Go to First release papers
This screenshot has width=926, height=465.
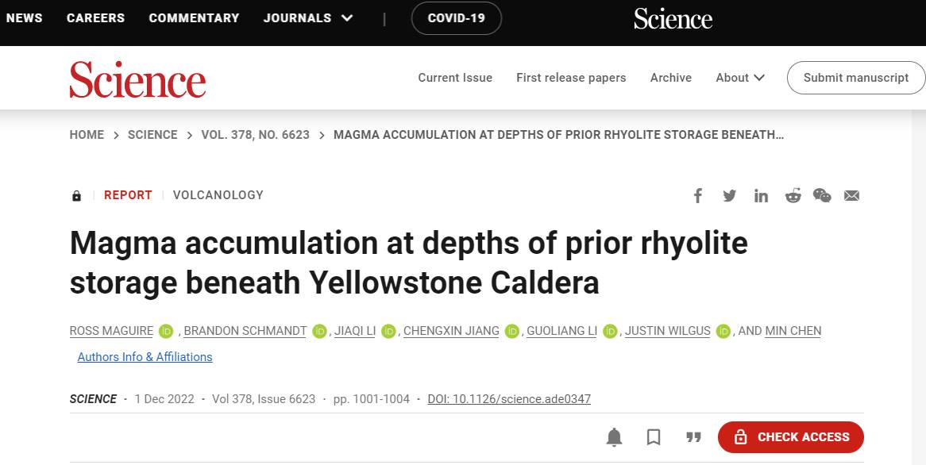click(571, 77)
